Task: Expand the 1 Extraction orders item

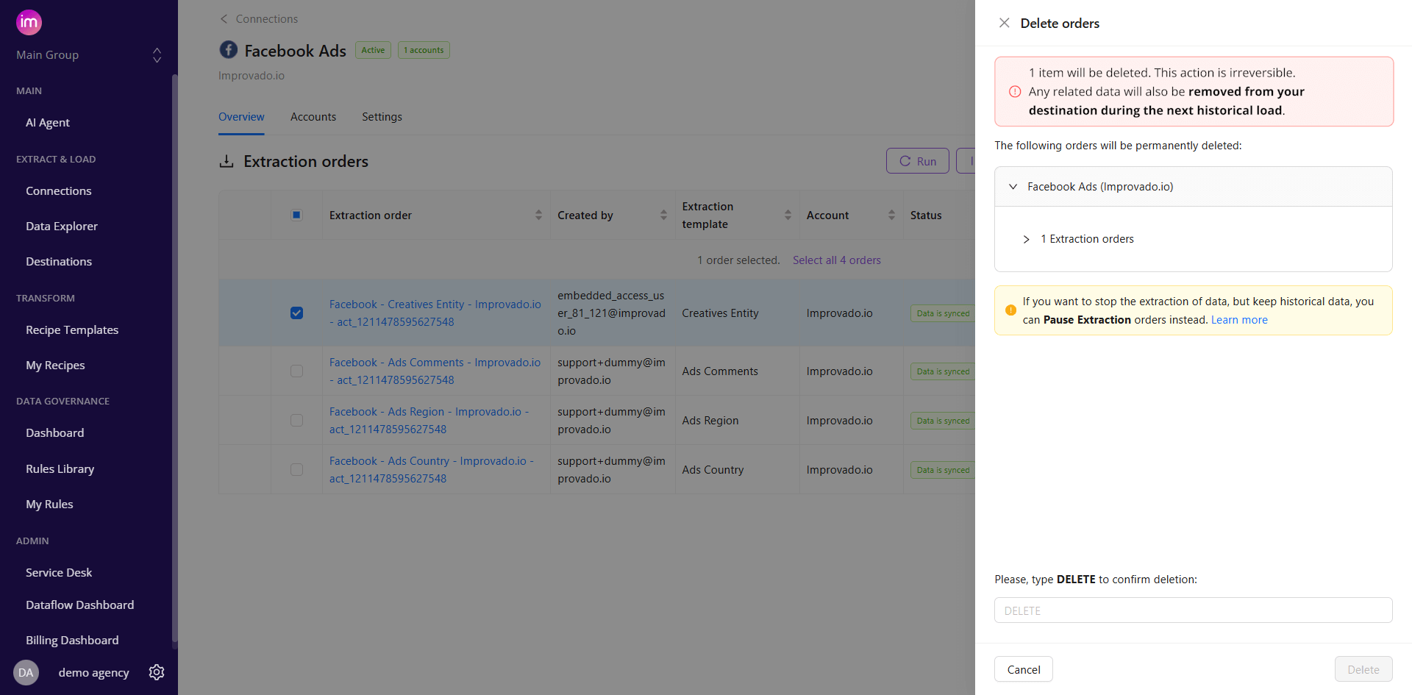Action: (1026, 239)
